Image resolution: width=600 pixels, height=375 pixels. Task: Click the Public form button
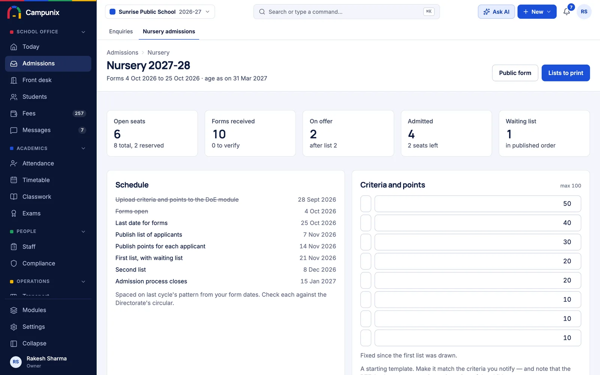click(515, 73)
